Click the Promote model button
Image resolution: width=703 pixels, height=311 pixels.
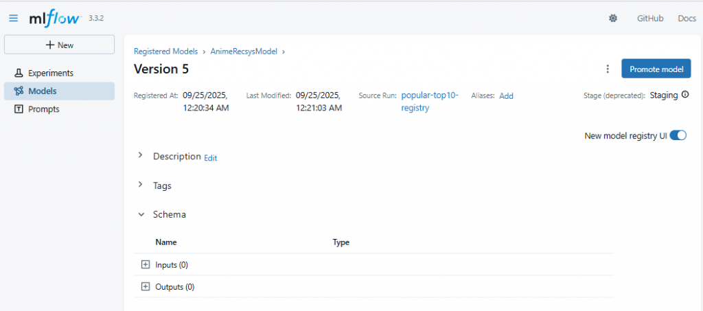tap(656, 69)
